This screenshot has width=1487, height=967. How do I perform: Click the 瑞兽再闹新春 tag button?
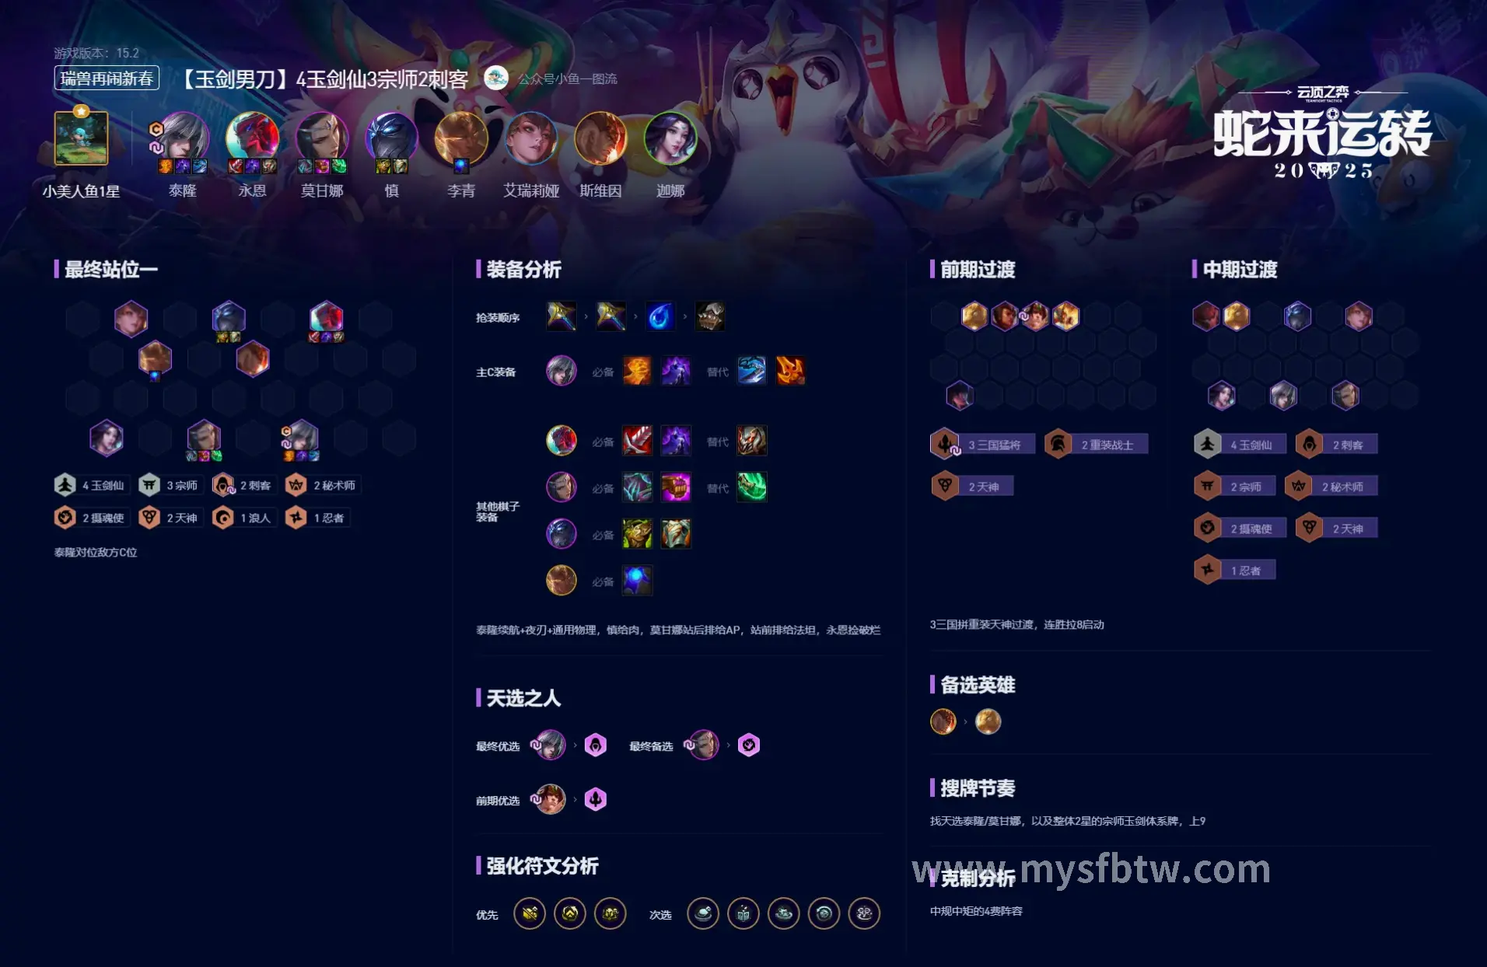(107, 79)
